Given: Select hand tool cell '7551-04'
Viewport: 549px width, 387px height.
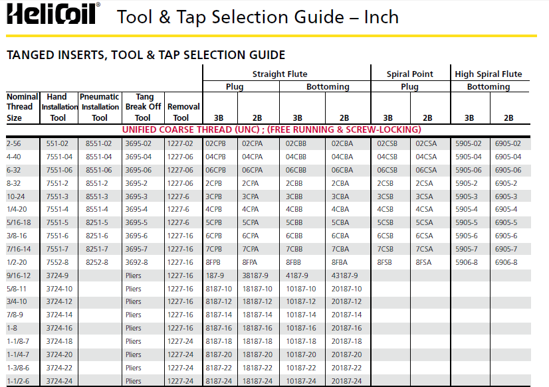Looking at the screenshot, I should tap(59, 157).
